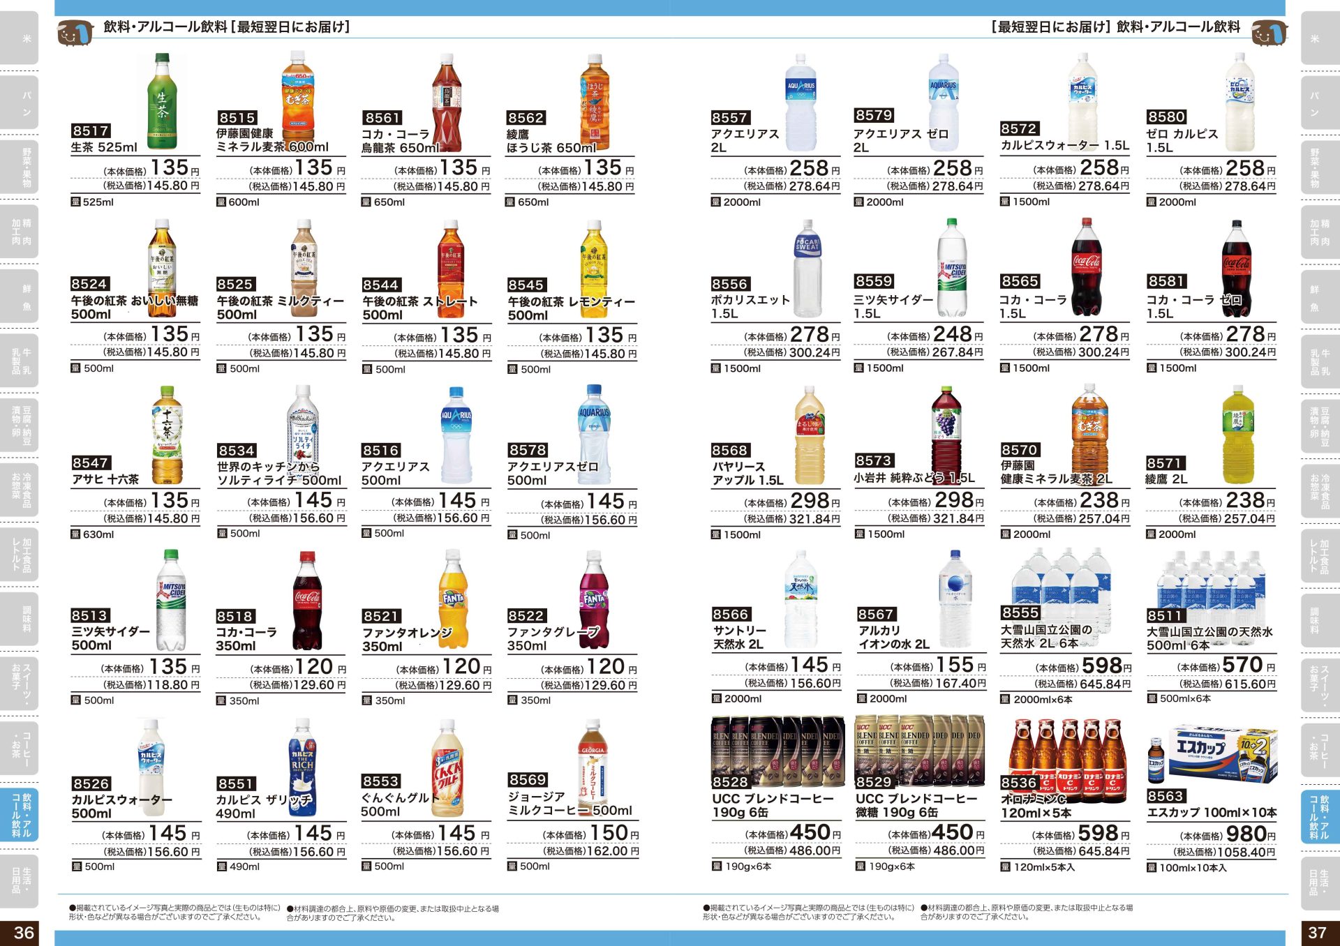Click the アルカリ イオンの水 2L product name

pyautogui.click(x=893, y=637)
